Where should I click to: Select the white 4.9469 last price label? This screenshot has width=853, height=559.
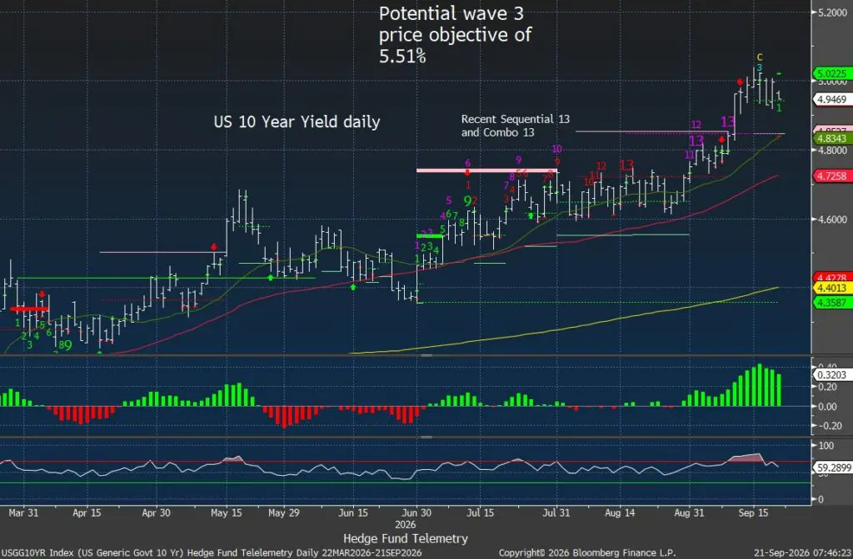[832, 100]
